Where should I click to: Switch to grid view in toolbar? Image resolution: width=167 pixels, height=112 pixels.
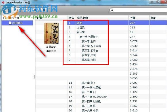pos(16,10)
